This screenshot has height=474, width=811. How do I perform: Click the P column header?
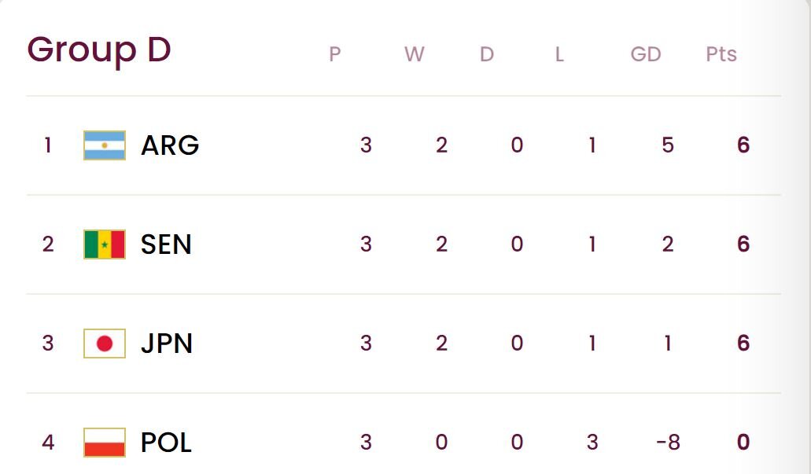point(334,53)
